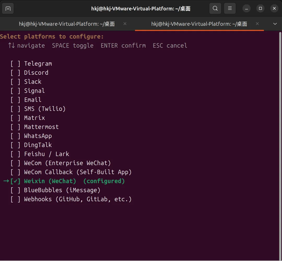Toggle the Webhooks checkbox
This screenshot has width=282, height=261.
point(15,199)
